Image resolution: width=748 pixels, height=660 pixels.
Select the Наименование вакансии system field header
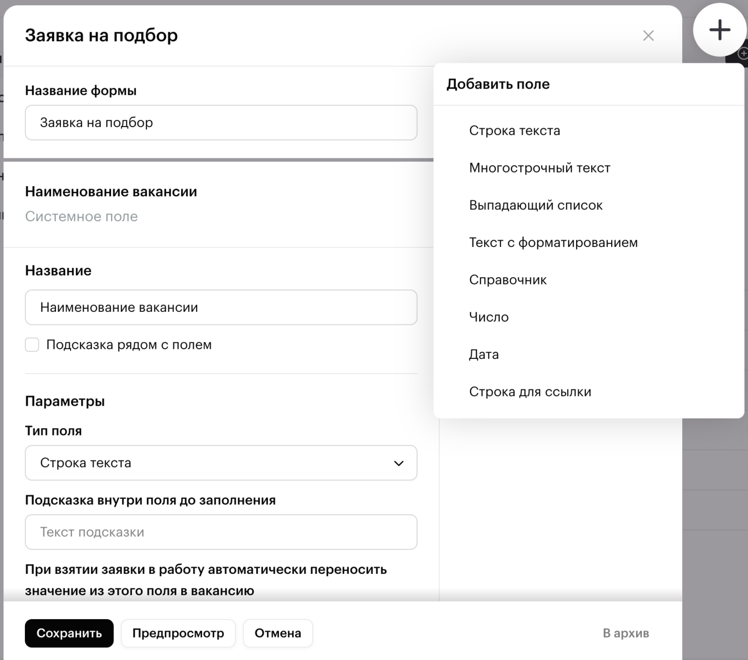click(111, 192)
